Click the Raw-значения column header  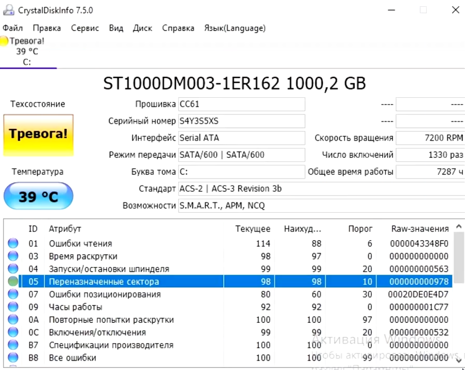(x=420, y=229)
